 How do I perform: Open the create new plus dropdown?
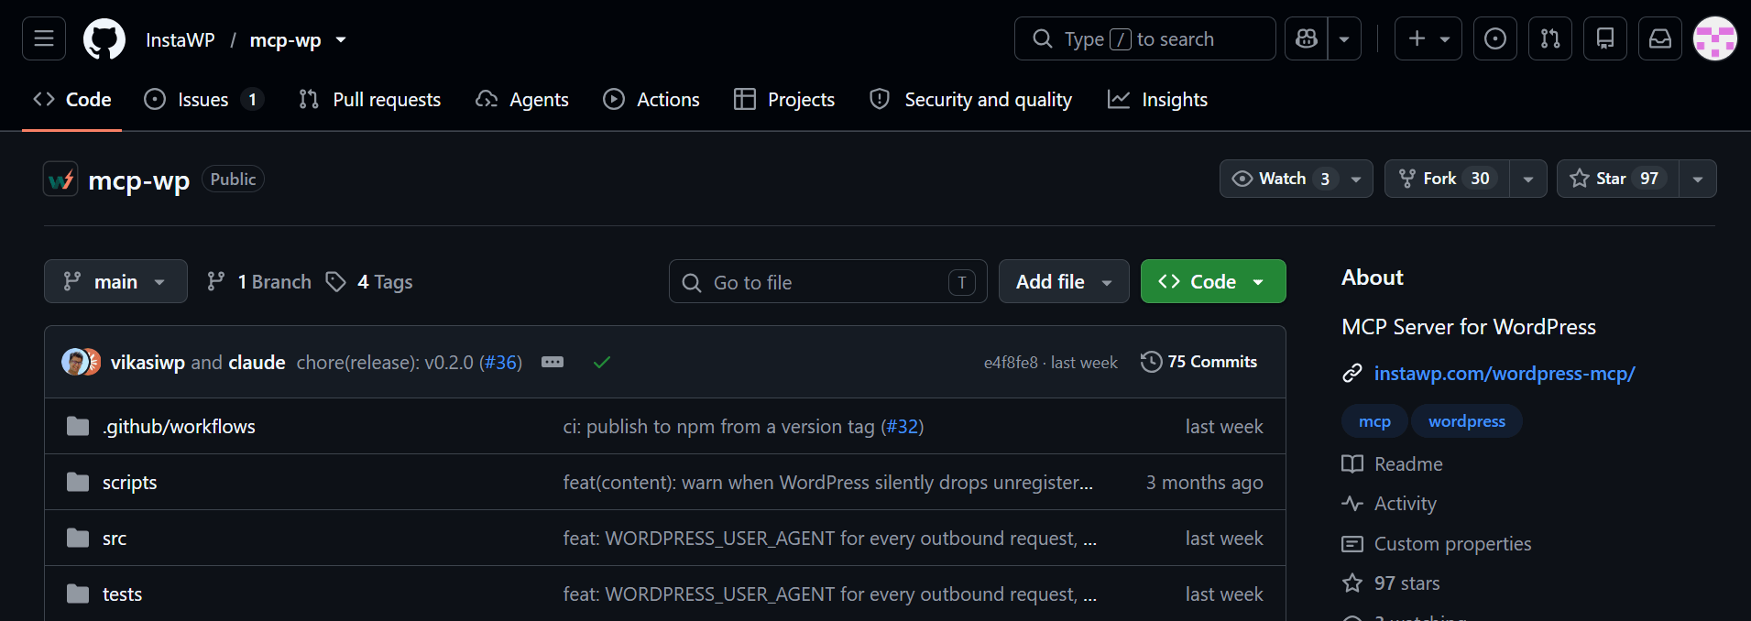(x=1428, y=38)
